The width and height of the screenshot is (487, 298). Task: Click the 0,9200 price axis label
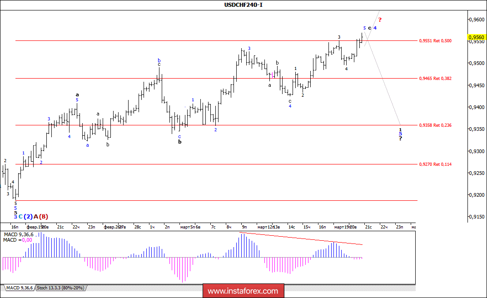pyautogui.click(x=477, y=195)
